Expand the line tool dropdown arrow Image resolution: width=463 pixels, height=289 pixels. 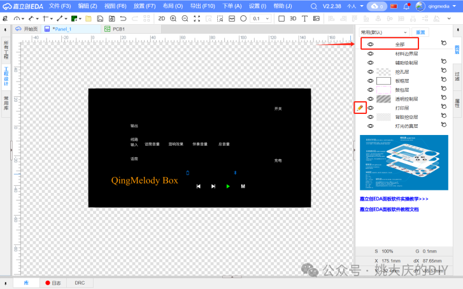(x=66, y=19)
